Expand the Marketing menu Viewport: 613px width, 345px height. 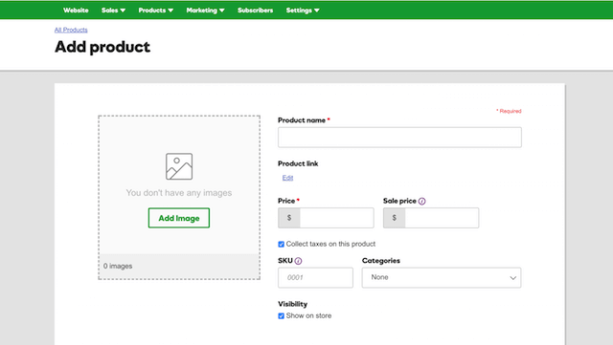coord(205,11)
